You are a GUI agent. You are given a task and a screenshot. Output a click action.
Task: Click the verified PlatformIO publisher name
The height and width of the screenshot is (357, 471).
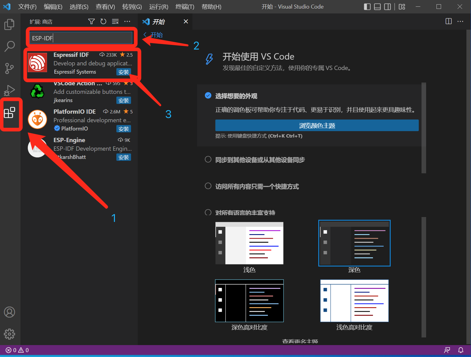(x=75, y=129)
